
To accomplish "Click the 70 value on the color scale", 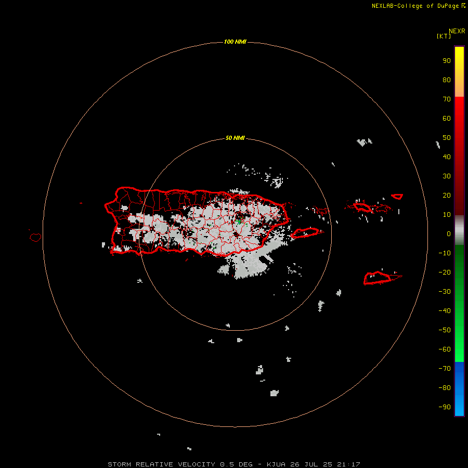I will tap(447, 99).
